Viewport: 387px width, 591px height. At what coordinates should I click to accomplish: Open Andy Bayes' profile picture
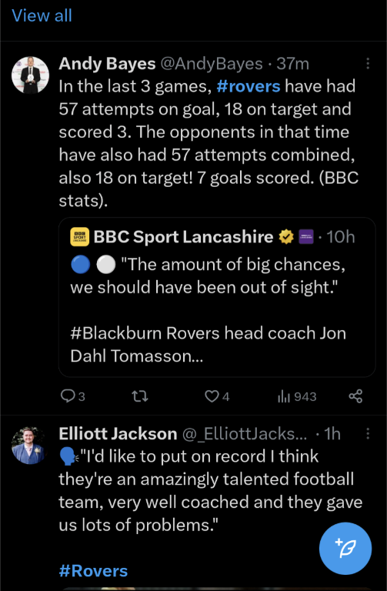point(30,75)
